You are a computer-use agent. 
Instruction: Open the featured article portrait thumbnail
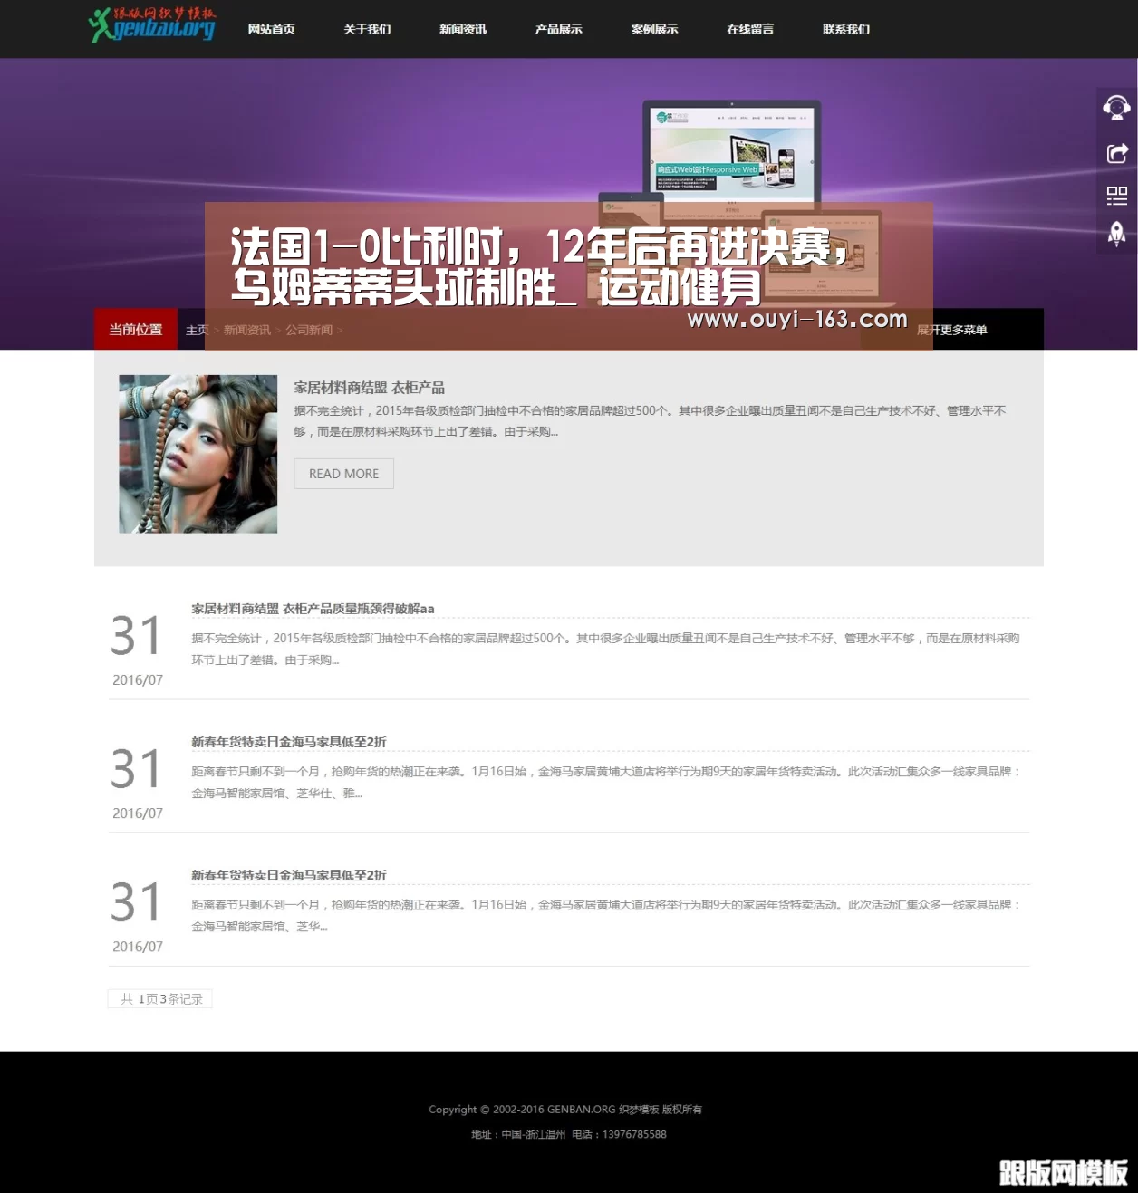point(198,454)
